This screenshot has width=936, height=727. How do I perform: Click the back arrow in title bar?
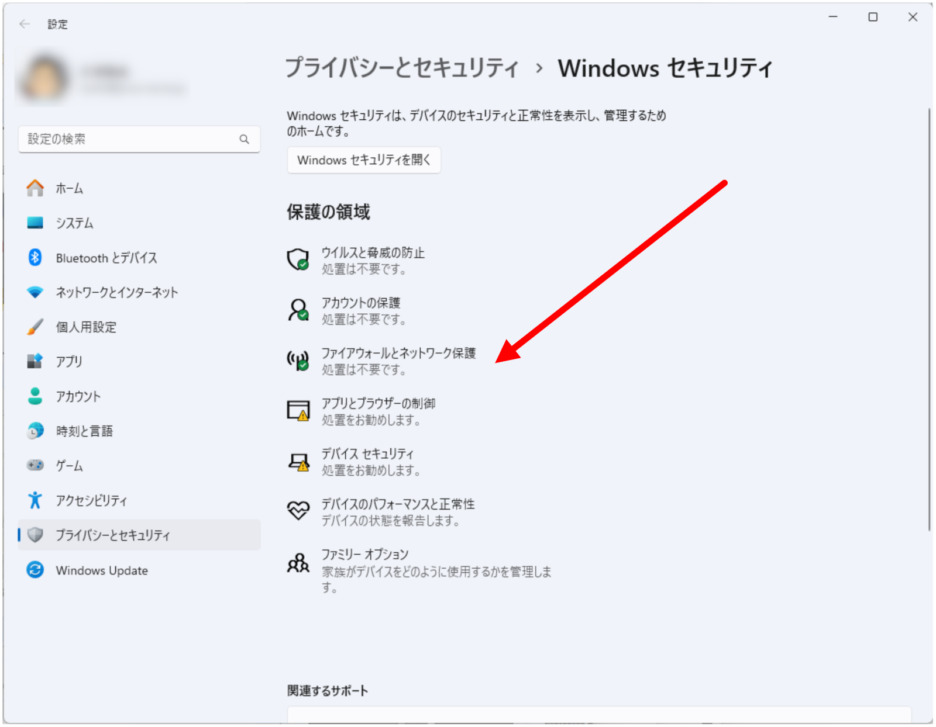point(25,24)
